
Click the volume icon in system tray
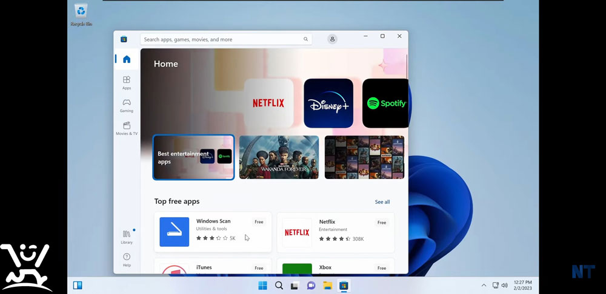[x=504, y=286]
